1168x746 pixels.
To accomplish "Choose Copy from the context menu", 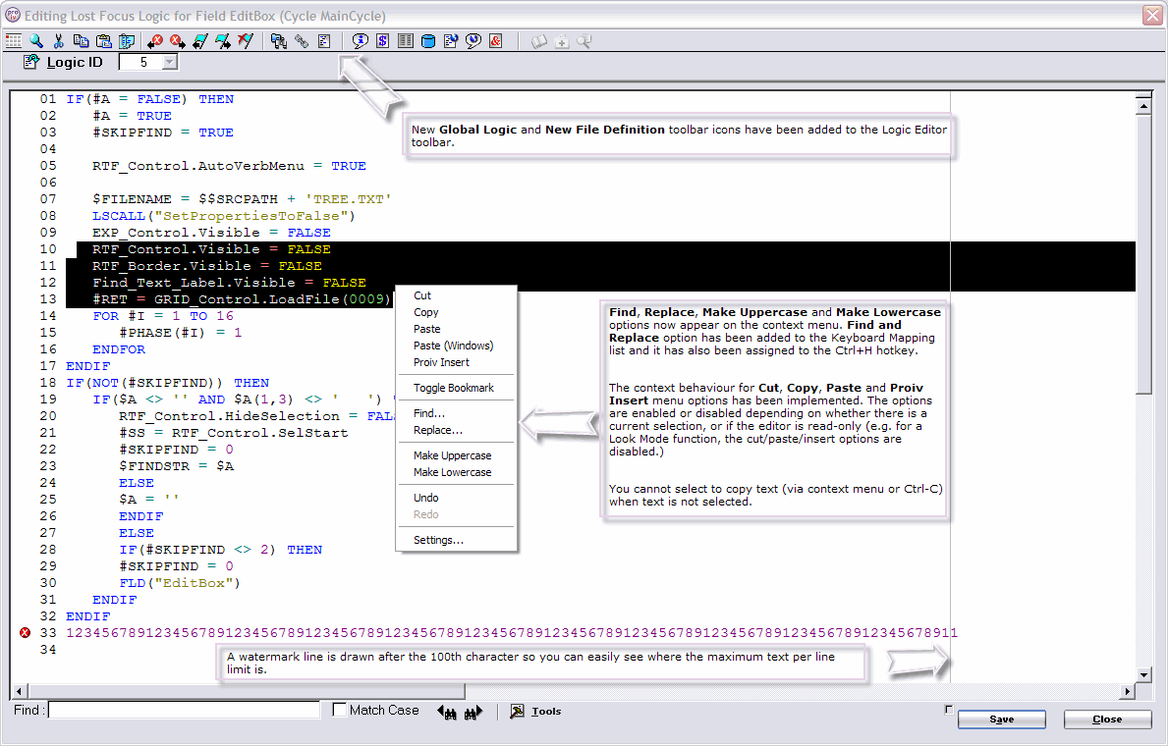I will (426, 313).
